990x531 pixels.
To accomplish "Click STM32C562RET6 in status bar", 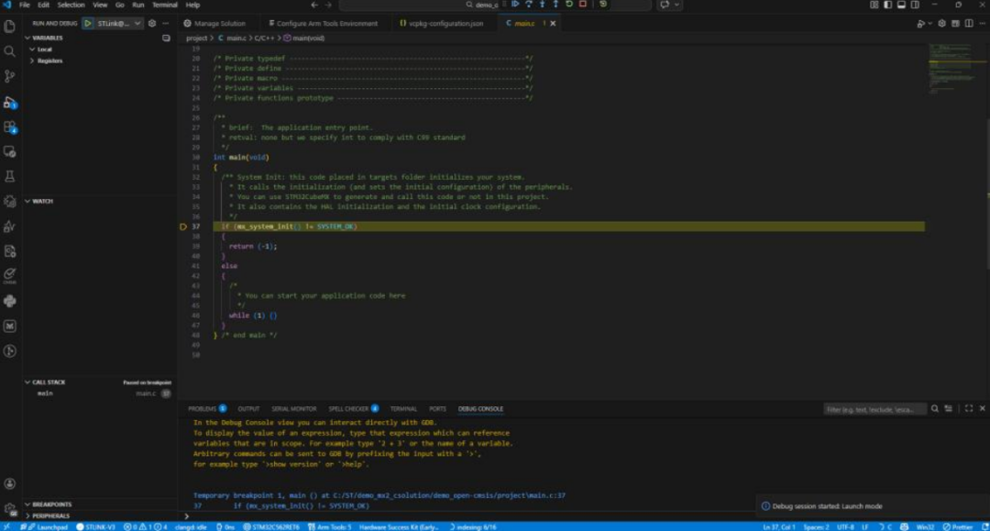I will click(x=271, y=526).
